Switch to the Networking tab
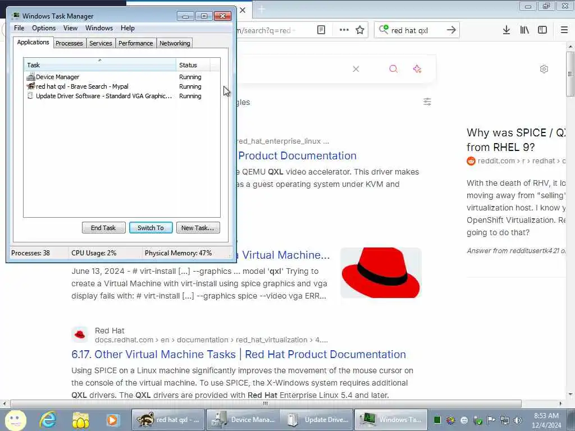This screenshot has height=431, width=575. point(175,43)
